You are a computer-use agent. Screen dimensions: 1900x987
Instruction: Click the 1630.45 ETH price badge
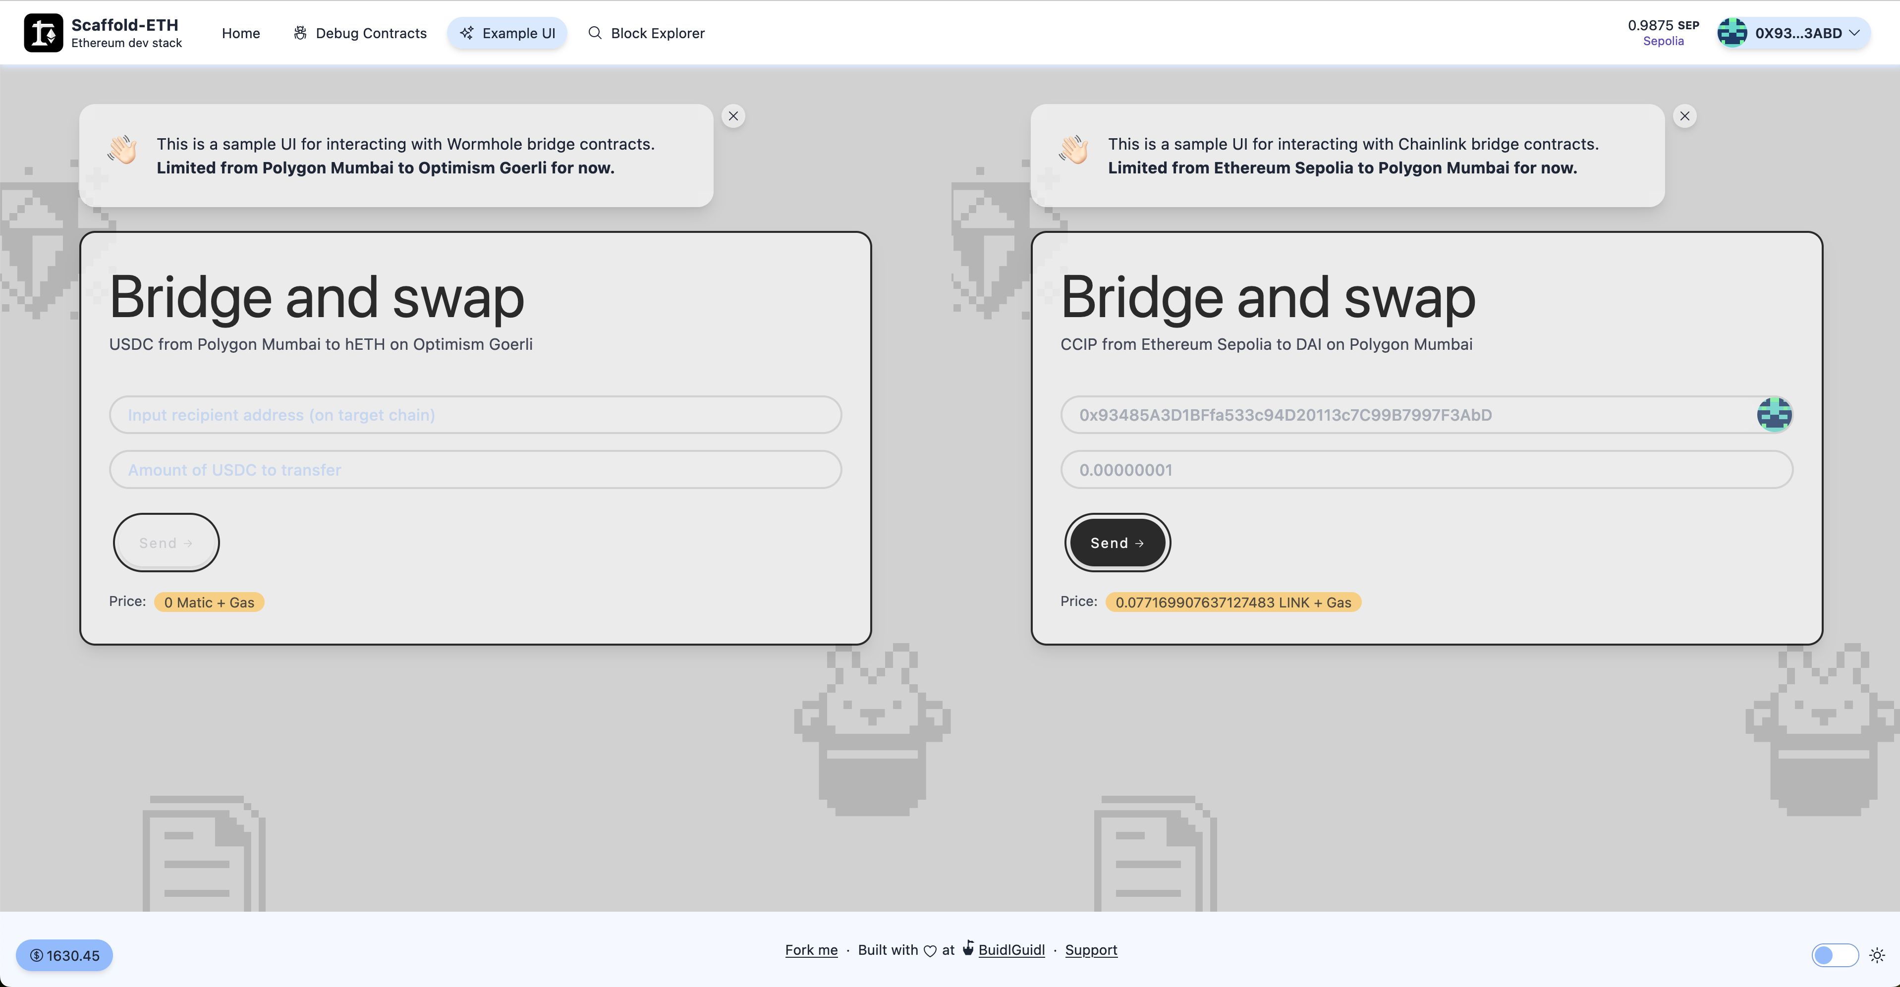[x=64, y=955]
